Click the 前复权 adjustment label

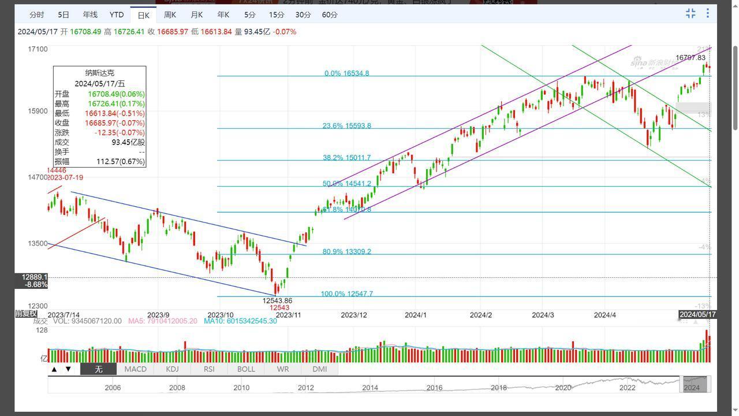pyautogui.click(x=26, y=313)
